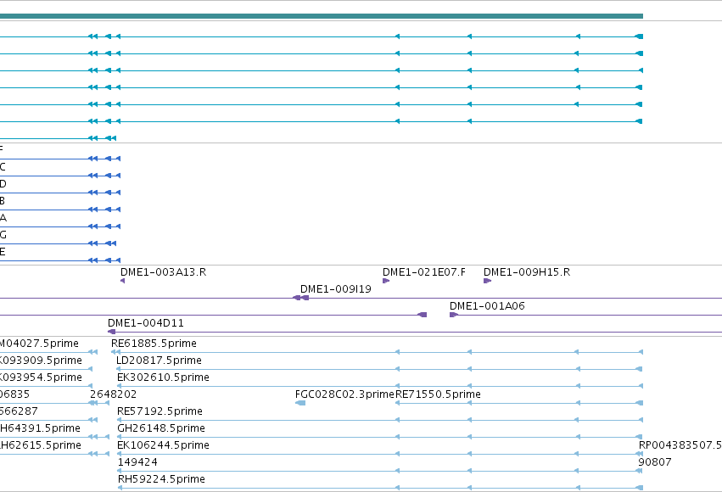Select the LD20817.5prime EST label
This screenshot has width=722, height=492.
tap(159, 361)
